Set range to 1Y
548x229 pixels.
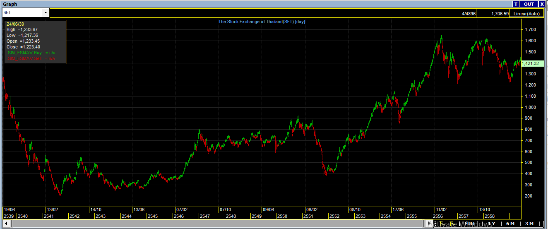(x=491, y=224)
